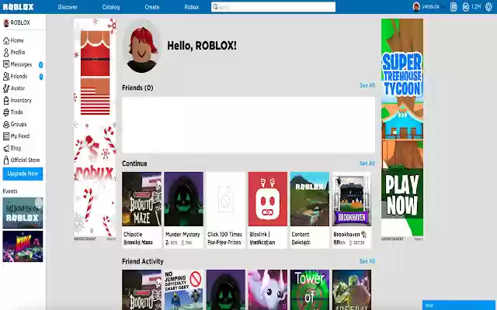Open the Blog sidebar icon
The image size is (497, 310).
[6, 148]
